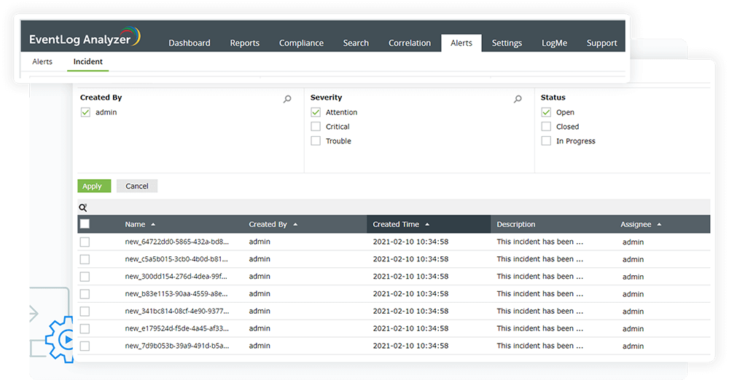Viewport: 729px width, 380px height.
Task: Select row checkbox for new_b83e1153 incident
Action: (85, 294)
